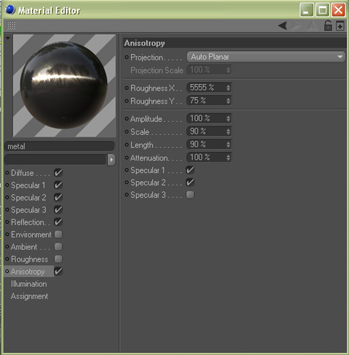The width and height of the screenshot is (349, 355).
Task: Open the Assignment settings page
Action: point(29,296)
